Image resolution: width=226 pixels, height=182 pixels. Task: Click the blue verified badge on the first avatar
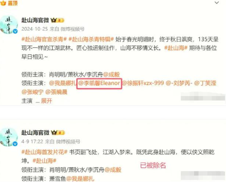pyautogui.click(x=15, y=31)
